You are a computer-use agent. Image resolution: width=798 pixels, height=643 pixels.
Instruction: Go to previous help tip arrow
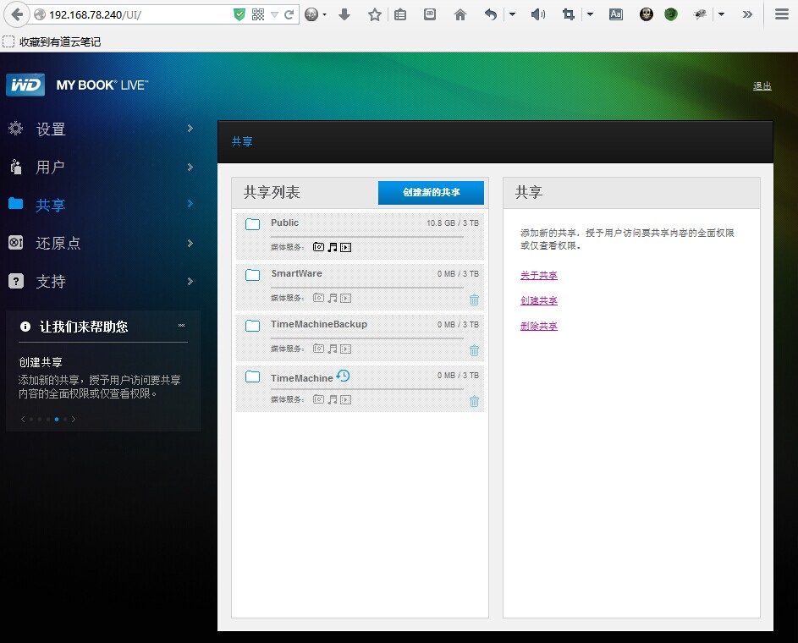pos(23,419)
